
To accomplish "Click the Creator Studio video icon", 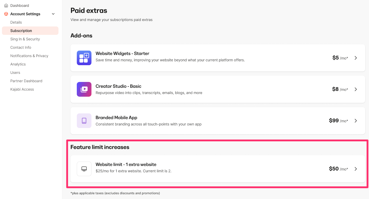I will pos(84,89).
